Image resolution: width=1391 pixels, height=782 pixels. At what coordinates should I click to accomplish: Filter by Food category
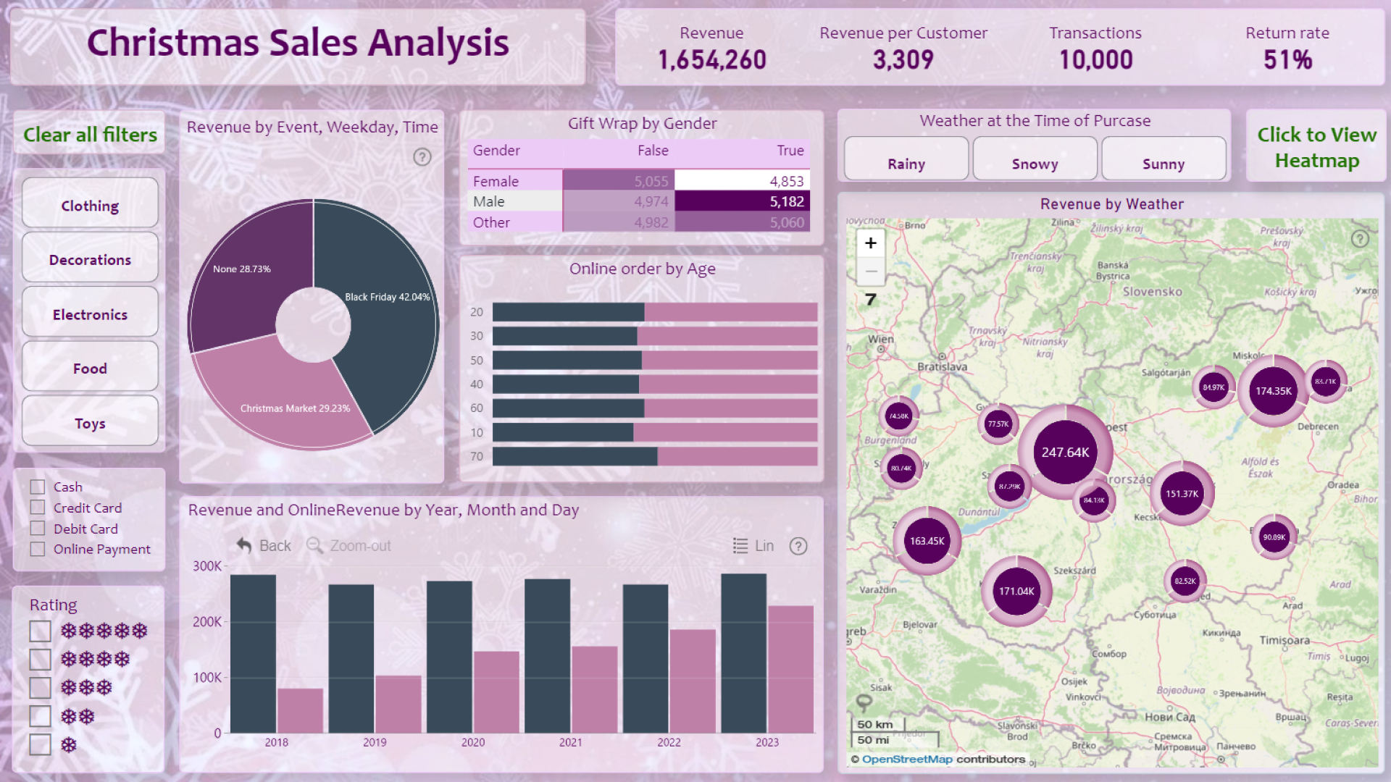[x=90, y=368]
